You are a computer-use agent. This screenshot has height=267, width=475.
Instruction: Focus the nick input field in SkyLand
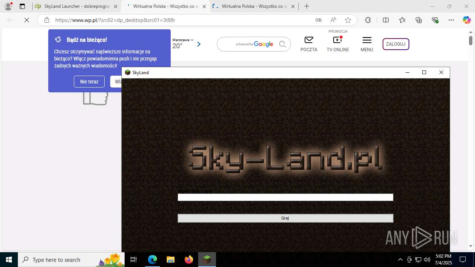click(x=285, y=197)
